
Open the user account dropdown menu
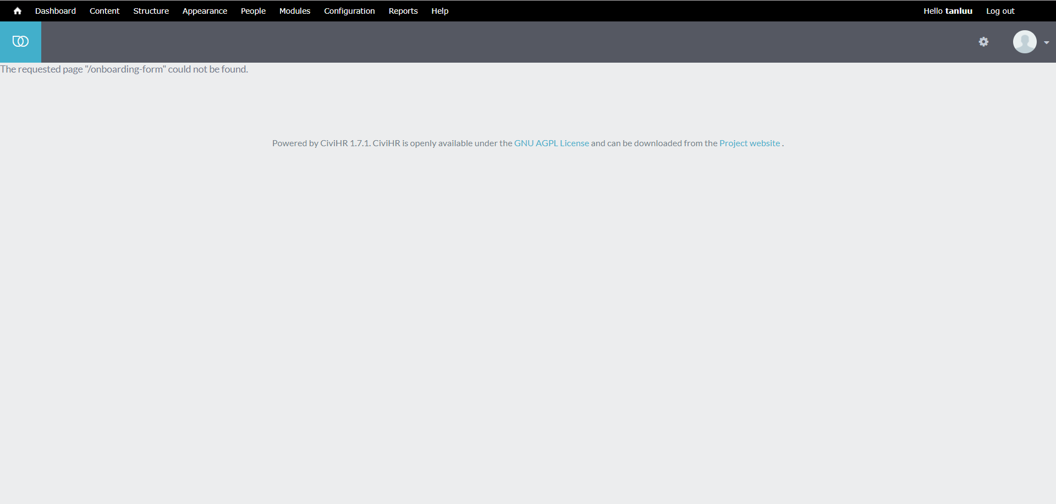pyautogui.click(x=1031, y=41)
